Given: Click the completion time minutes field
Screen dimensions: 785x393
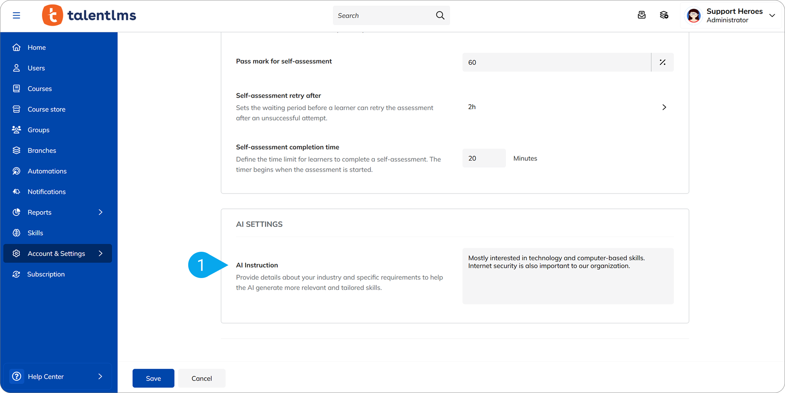Looking at the screenshot, I should [484, 158].
